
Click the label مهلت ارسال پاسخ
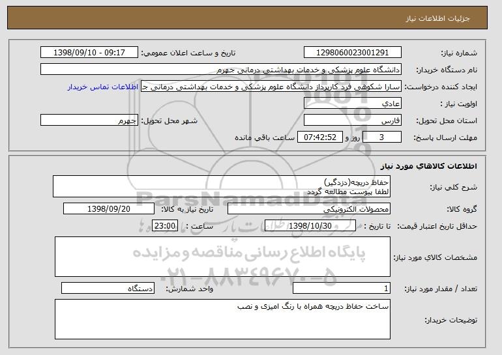(x=446, y=138)
